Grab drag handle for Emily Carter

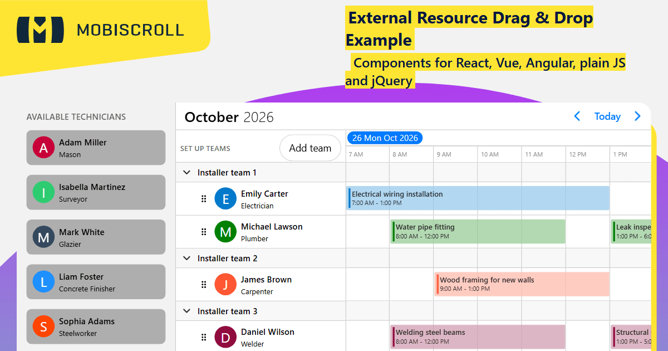pos(204,199)
